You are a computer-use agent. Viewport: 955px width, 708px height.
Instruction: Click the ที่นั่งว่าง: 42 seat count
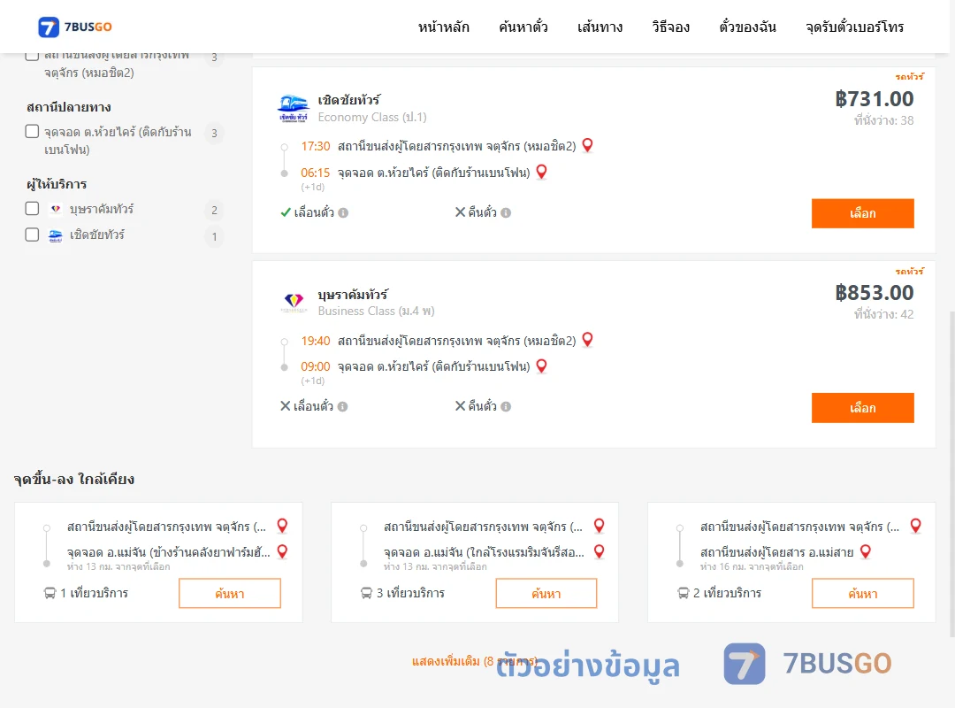[883, 314]
